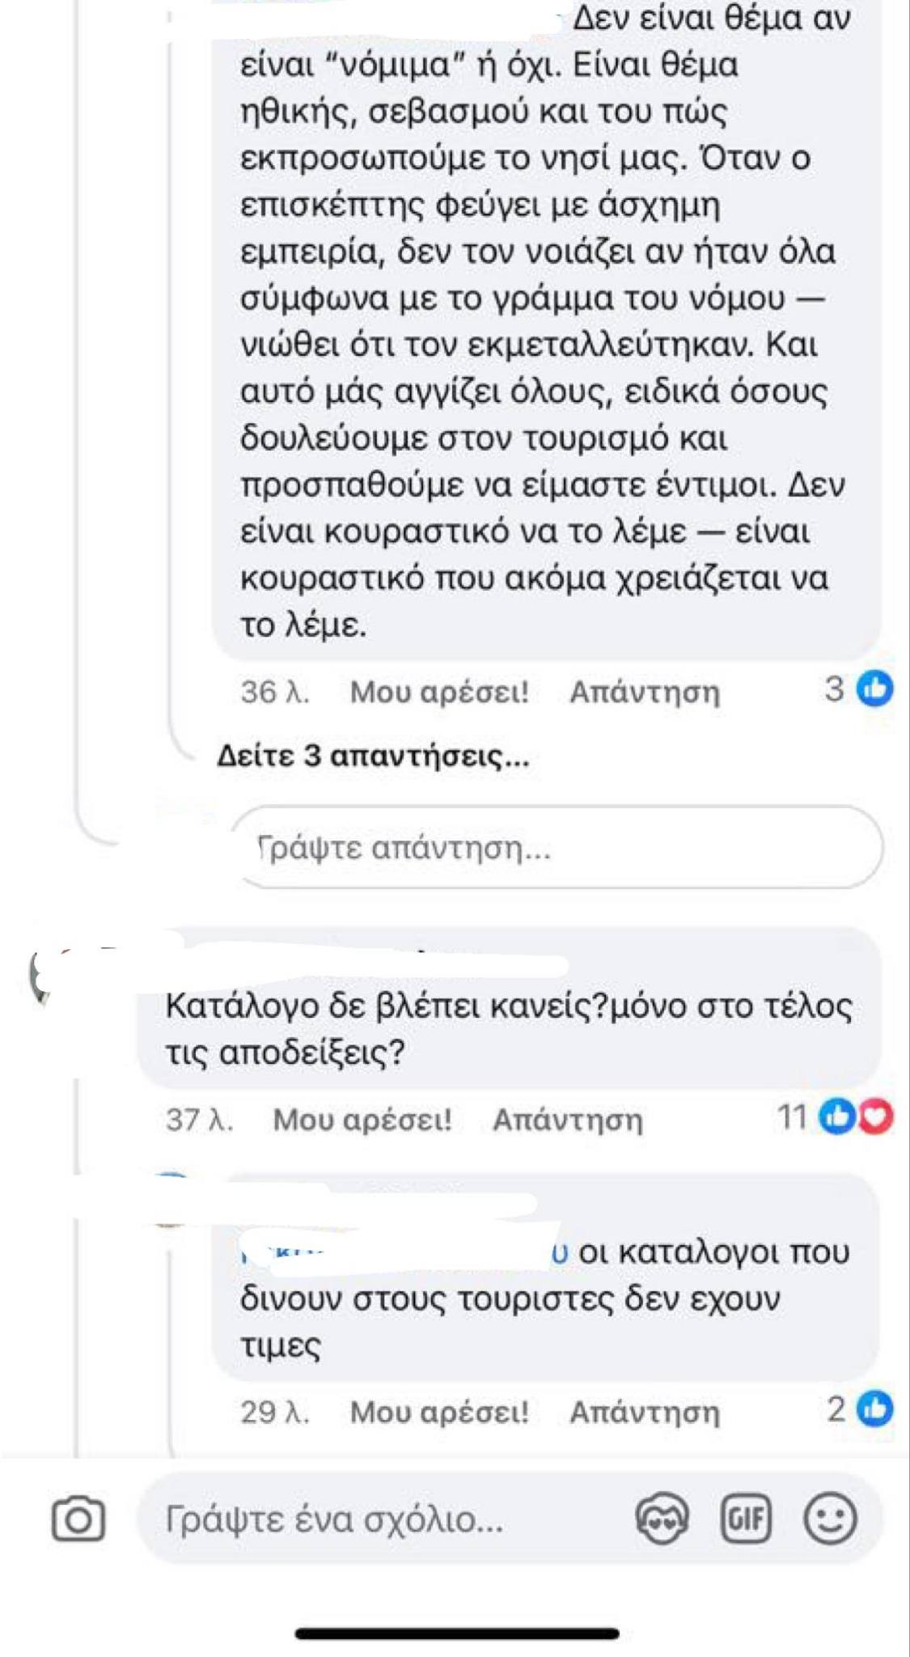Image resolution: width=910 pixels, height=1657 pixels.
Task: Expand "Δείτε 3 απαντήσεις" replies
Action: pyautogui.click(x=373, y=756)
